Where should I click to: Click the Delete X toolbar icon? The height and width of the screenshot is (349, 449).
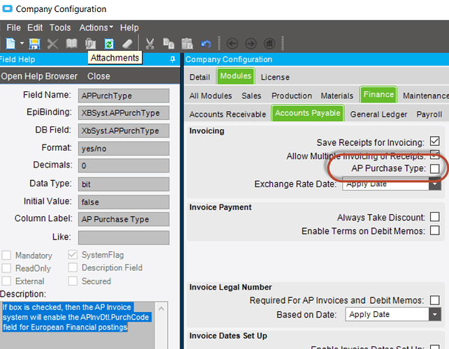[52, 44]
